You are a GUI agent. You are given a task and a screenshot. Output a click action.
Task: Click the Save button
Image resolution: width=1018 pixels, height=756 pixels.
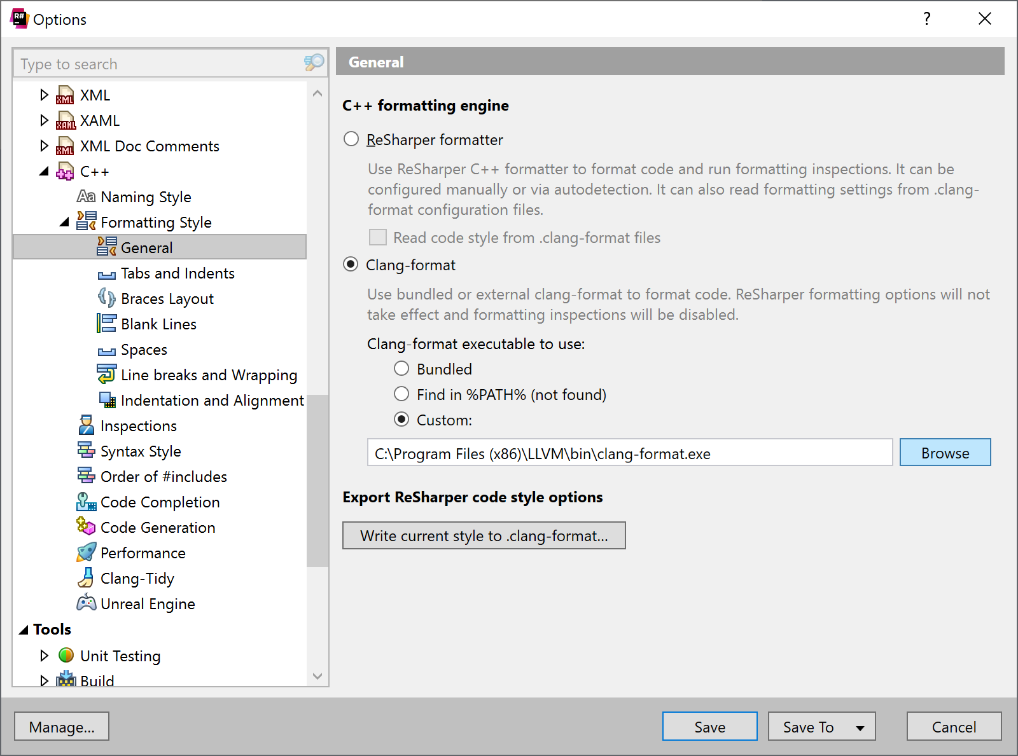[x=709, y=726]
